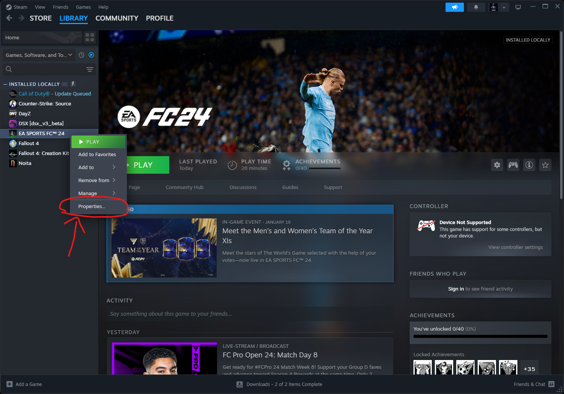Click Add a Game button
The width and height of the screenshot is (564, 394).
coord(24,384)
